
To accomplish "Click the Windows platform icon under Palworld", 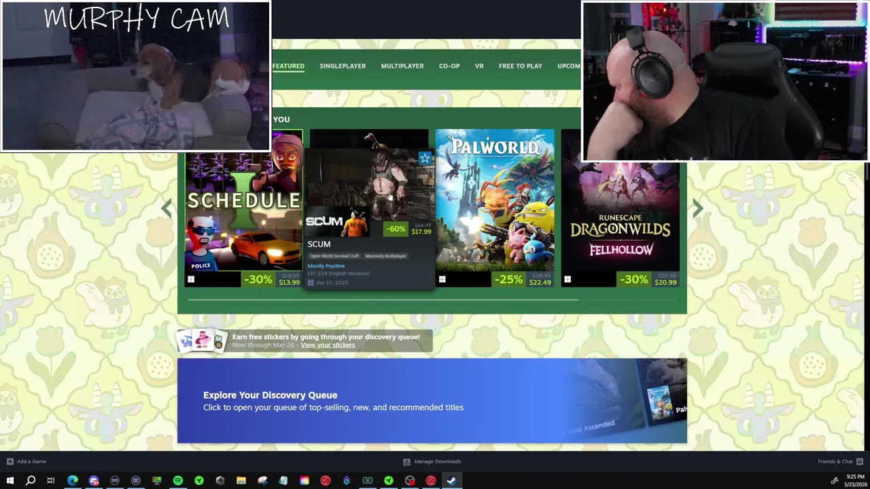I will click(442, 280).
